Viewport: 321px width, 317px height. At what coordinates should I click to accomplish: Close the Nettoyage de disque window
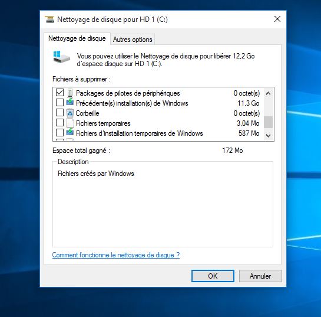pyautogui.click(x=277, y=19)
